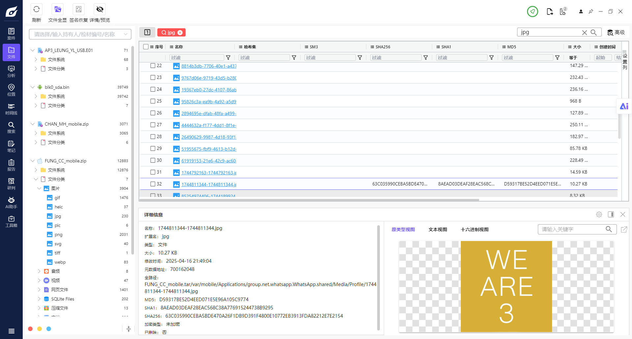The height and width of the screenshot is (339, 632).
Task: Open file link 1744792163-1744792163.jpg
Action: point(209,173)
